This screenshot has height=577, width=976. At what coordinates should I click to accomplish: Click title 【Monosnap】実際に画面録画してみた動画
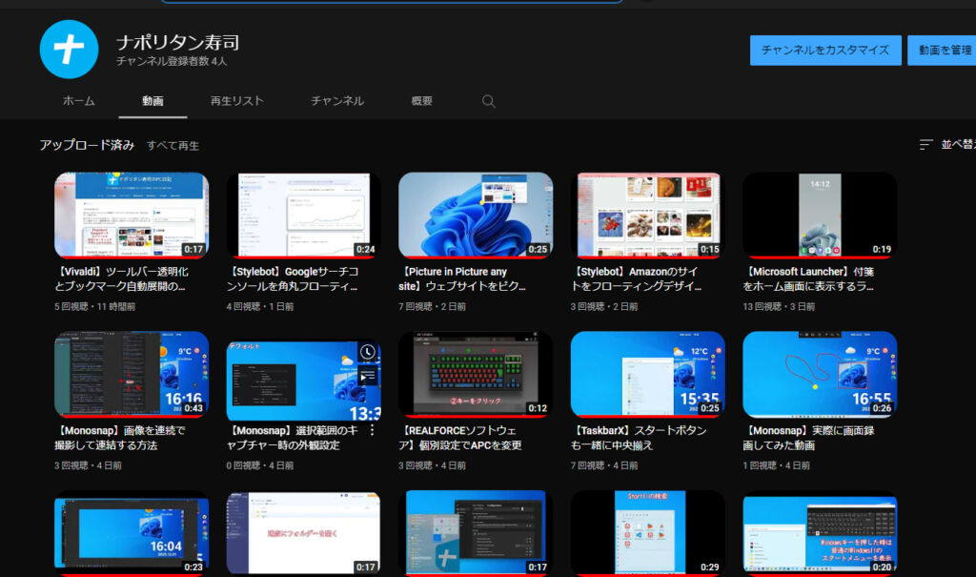coord(808,438)
